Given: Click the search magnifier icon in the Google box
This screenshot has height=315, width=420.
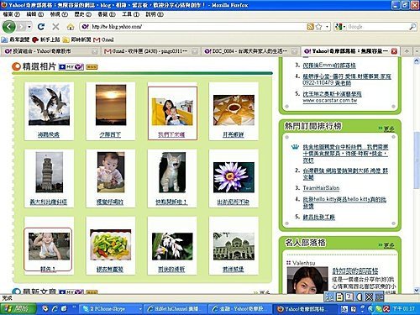Looking at the screenshot, I should (412, 27).
